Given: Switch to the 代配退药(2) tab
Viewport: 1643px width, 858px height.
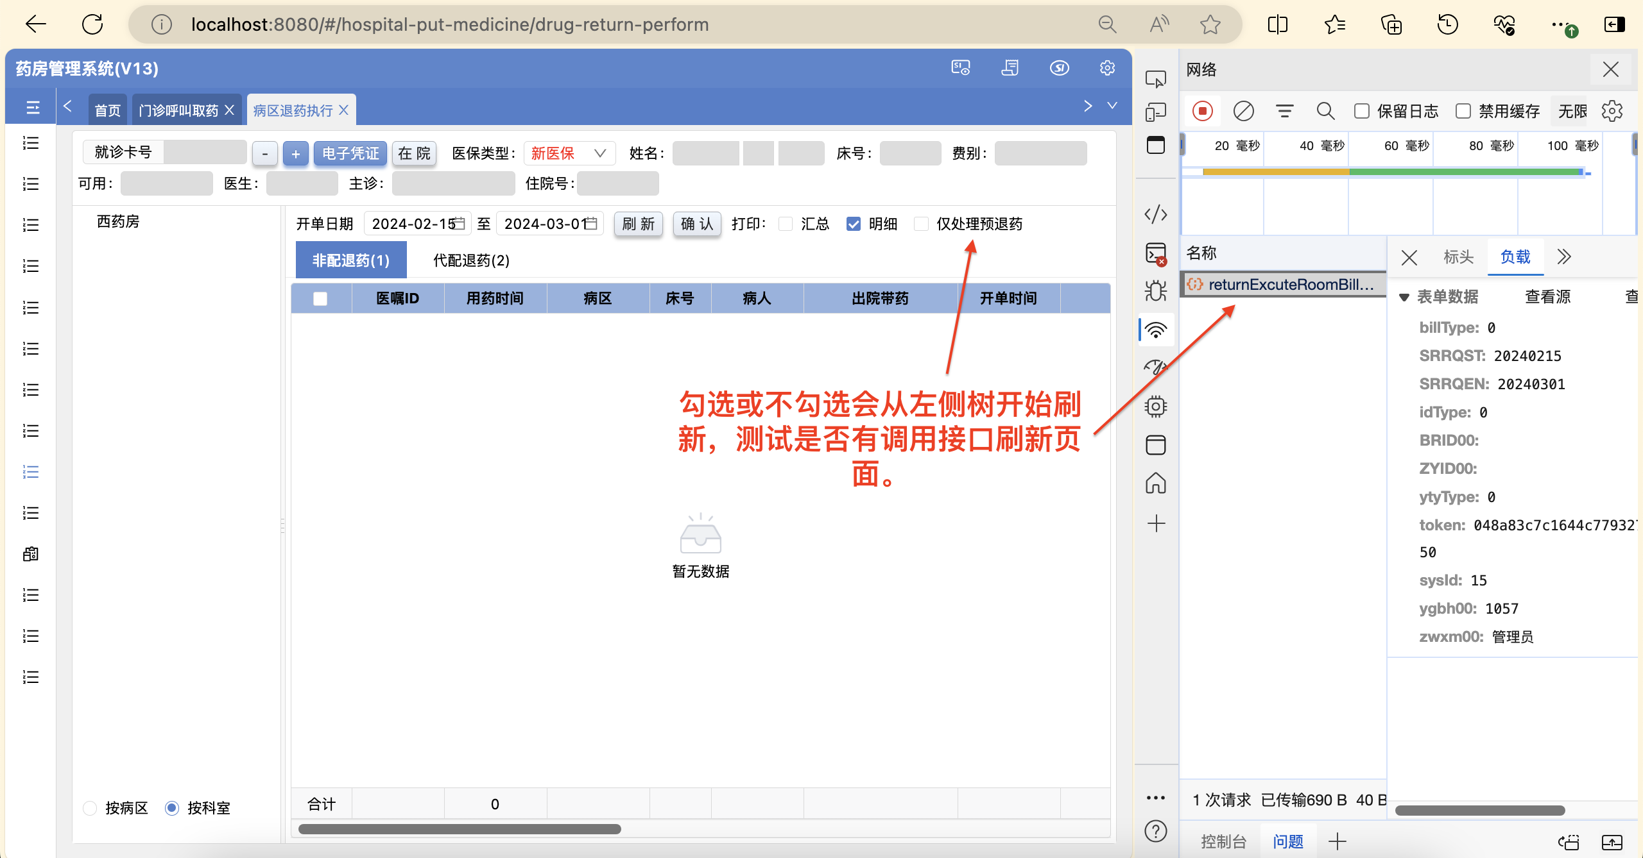Looking at the screenshot, I should (471, 260).
